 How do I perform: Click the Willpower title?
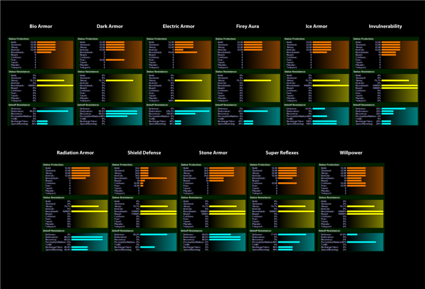351,153
